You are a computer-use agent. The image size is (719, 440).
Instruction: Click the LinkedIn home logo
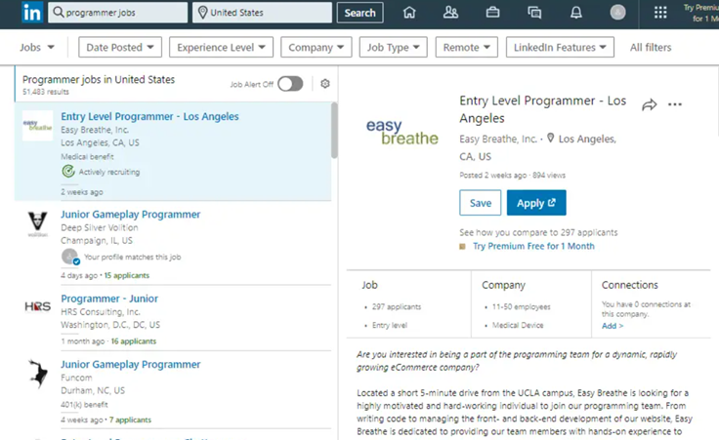(x=32, y=13)
